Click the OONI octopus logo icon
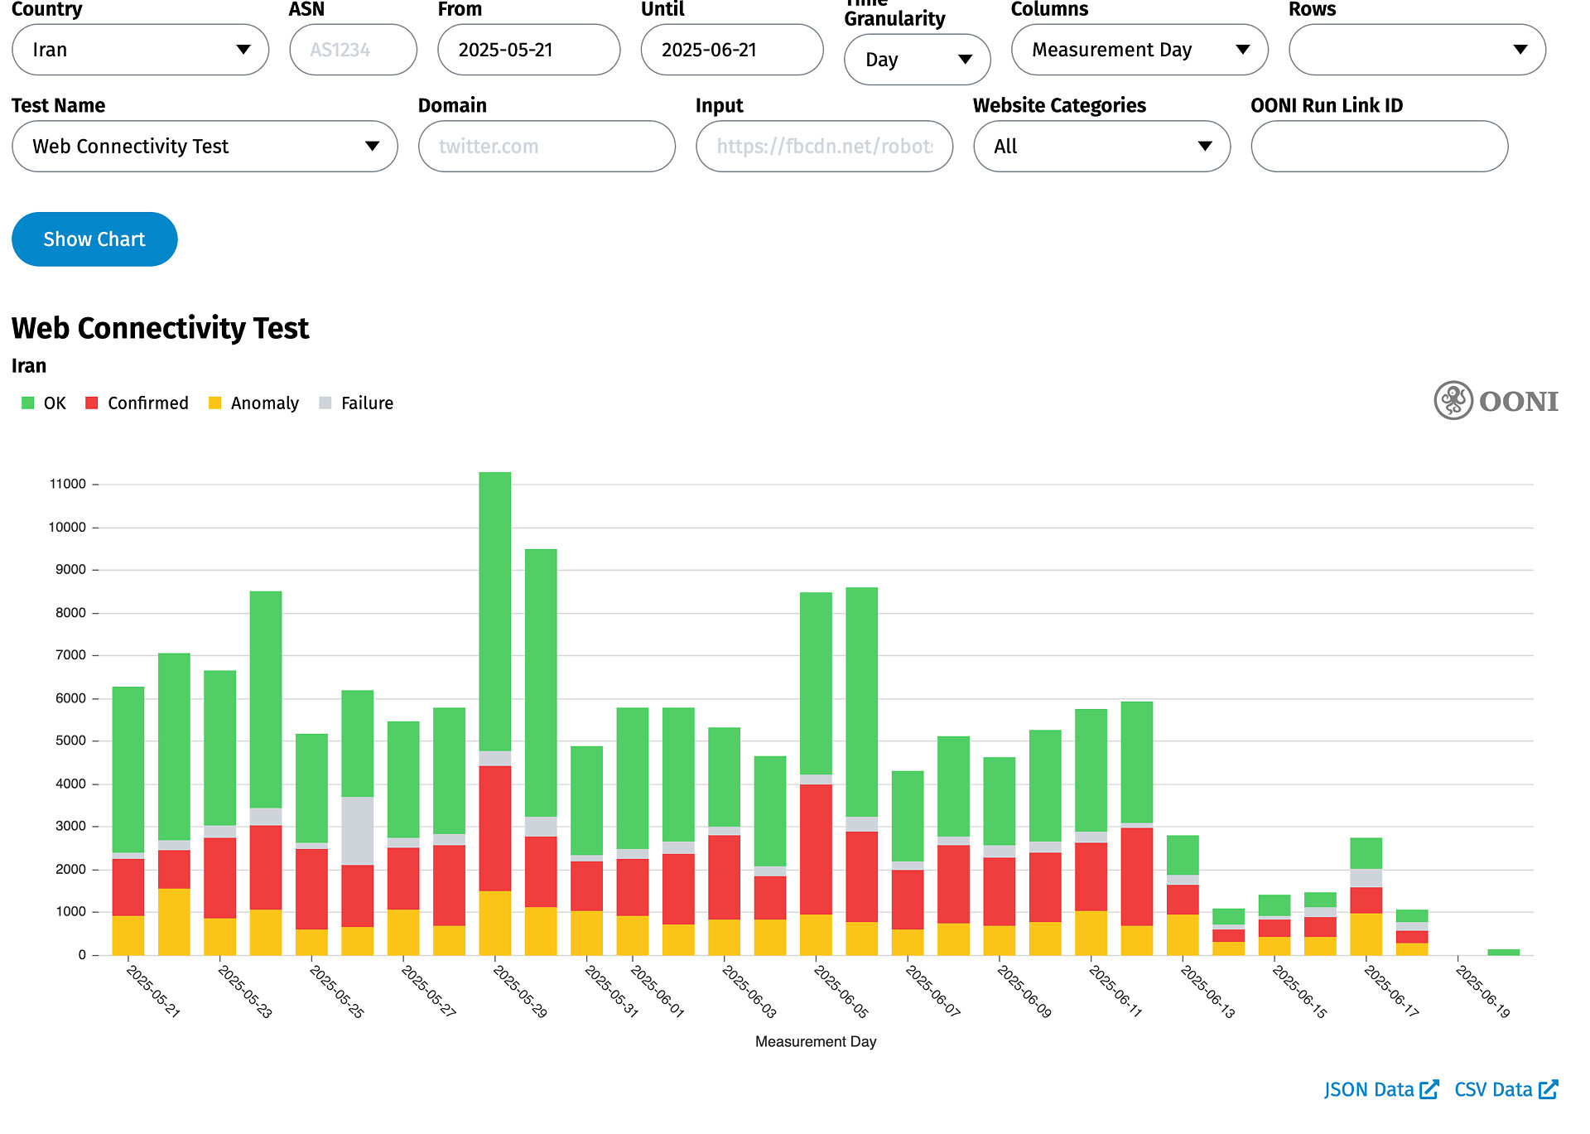Image resolution: width=1590 pixels, height=1134 pixels. [1453, 401]
